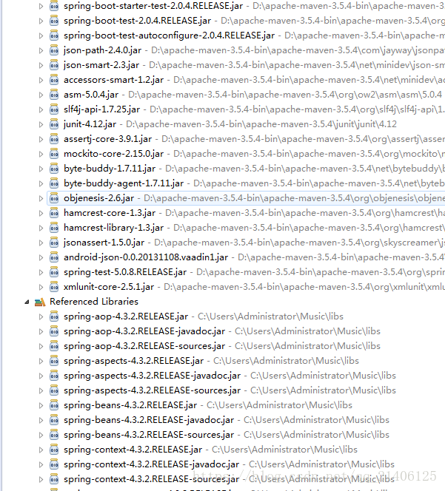Viewport: 445px width, 491px height.
Task: Click the Referenced Libraries books icon
Action: (x=40, y=302)
